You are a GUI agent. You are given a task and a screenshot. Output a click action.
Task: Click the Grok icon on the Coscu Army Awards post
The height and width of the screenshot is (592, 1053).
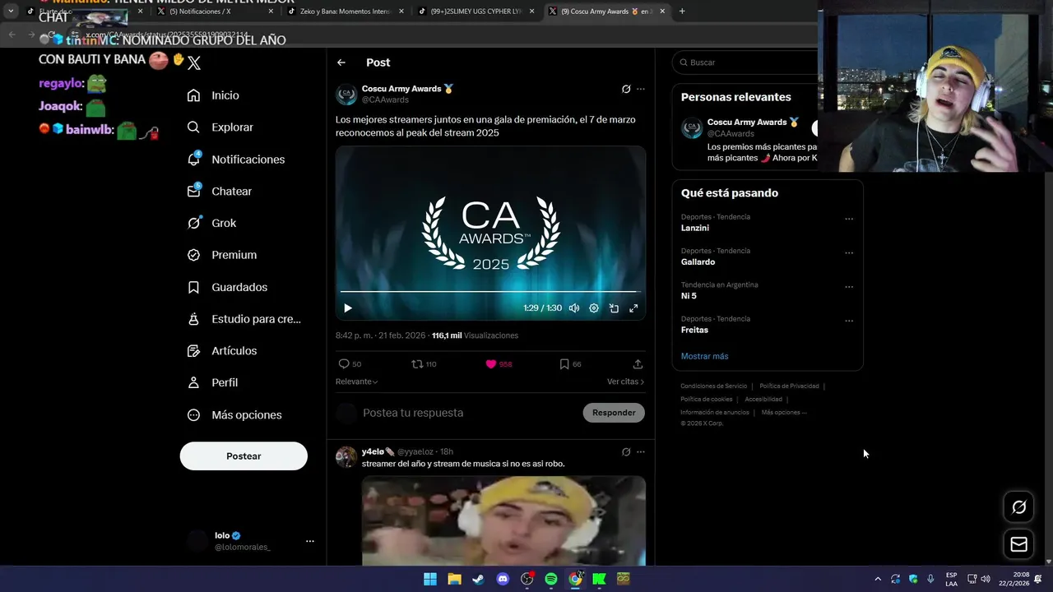pos(626,89)
